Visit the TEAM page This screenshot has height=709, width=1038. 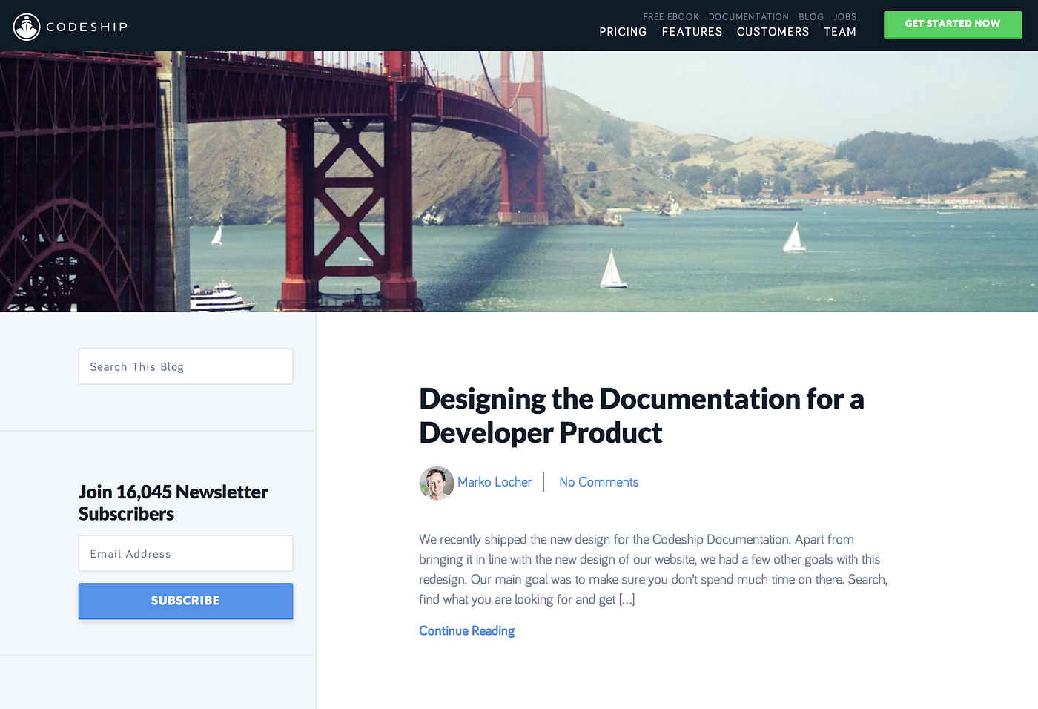(x=840, y=32)
